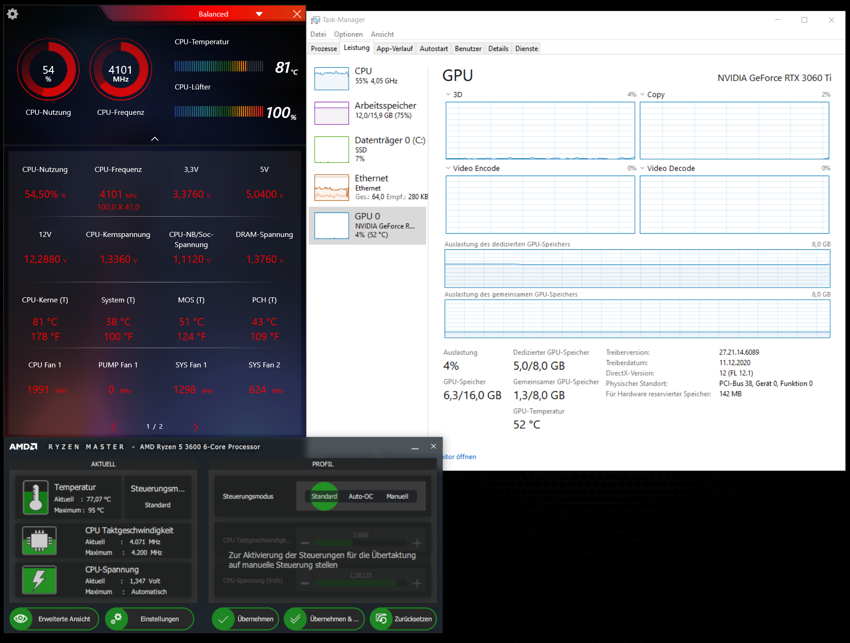850x643 pixels.
Task: Decrease CPU-Spannung (Volt) with minus button
Action: coord(305,584)
